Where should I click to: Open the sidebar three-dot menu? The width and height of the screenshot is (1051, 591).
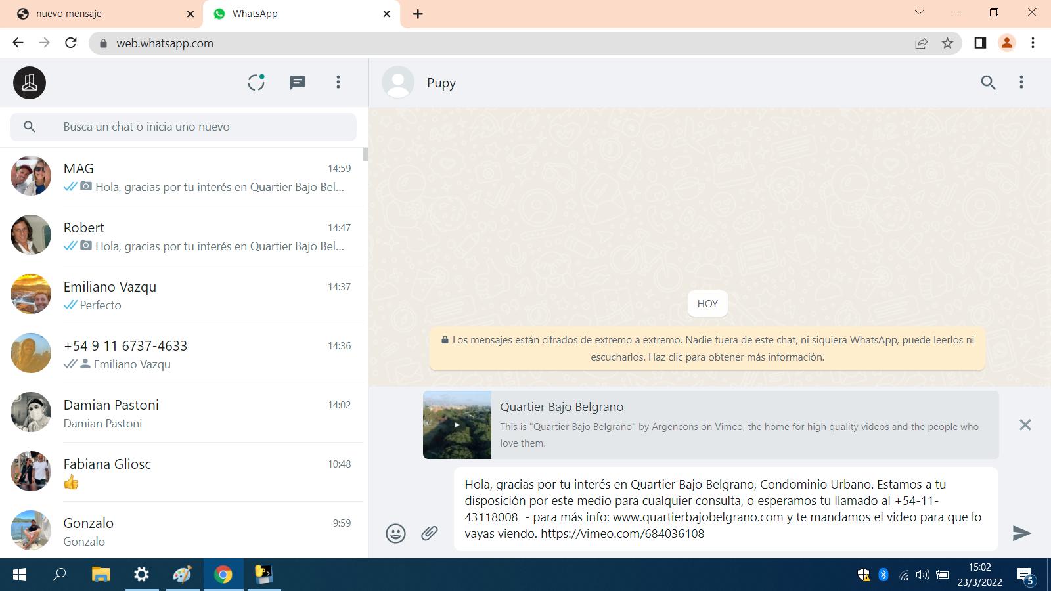[338, 82]
